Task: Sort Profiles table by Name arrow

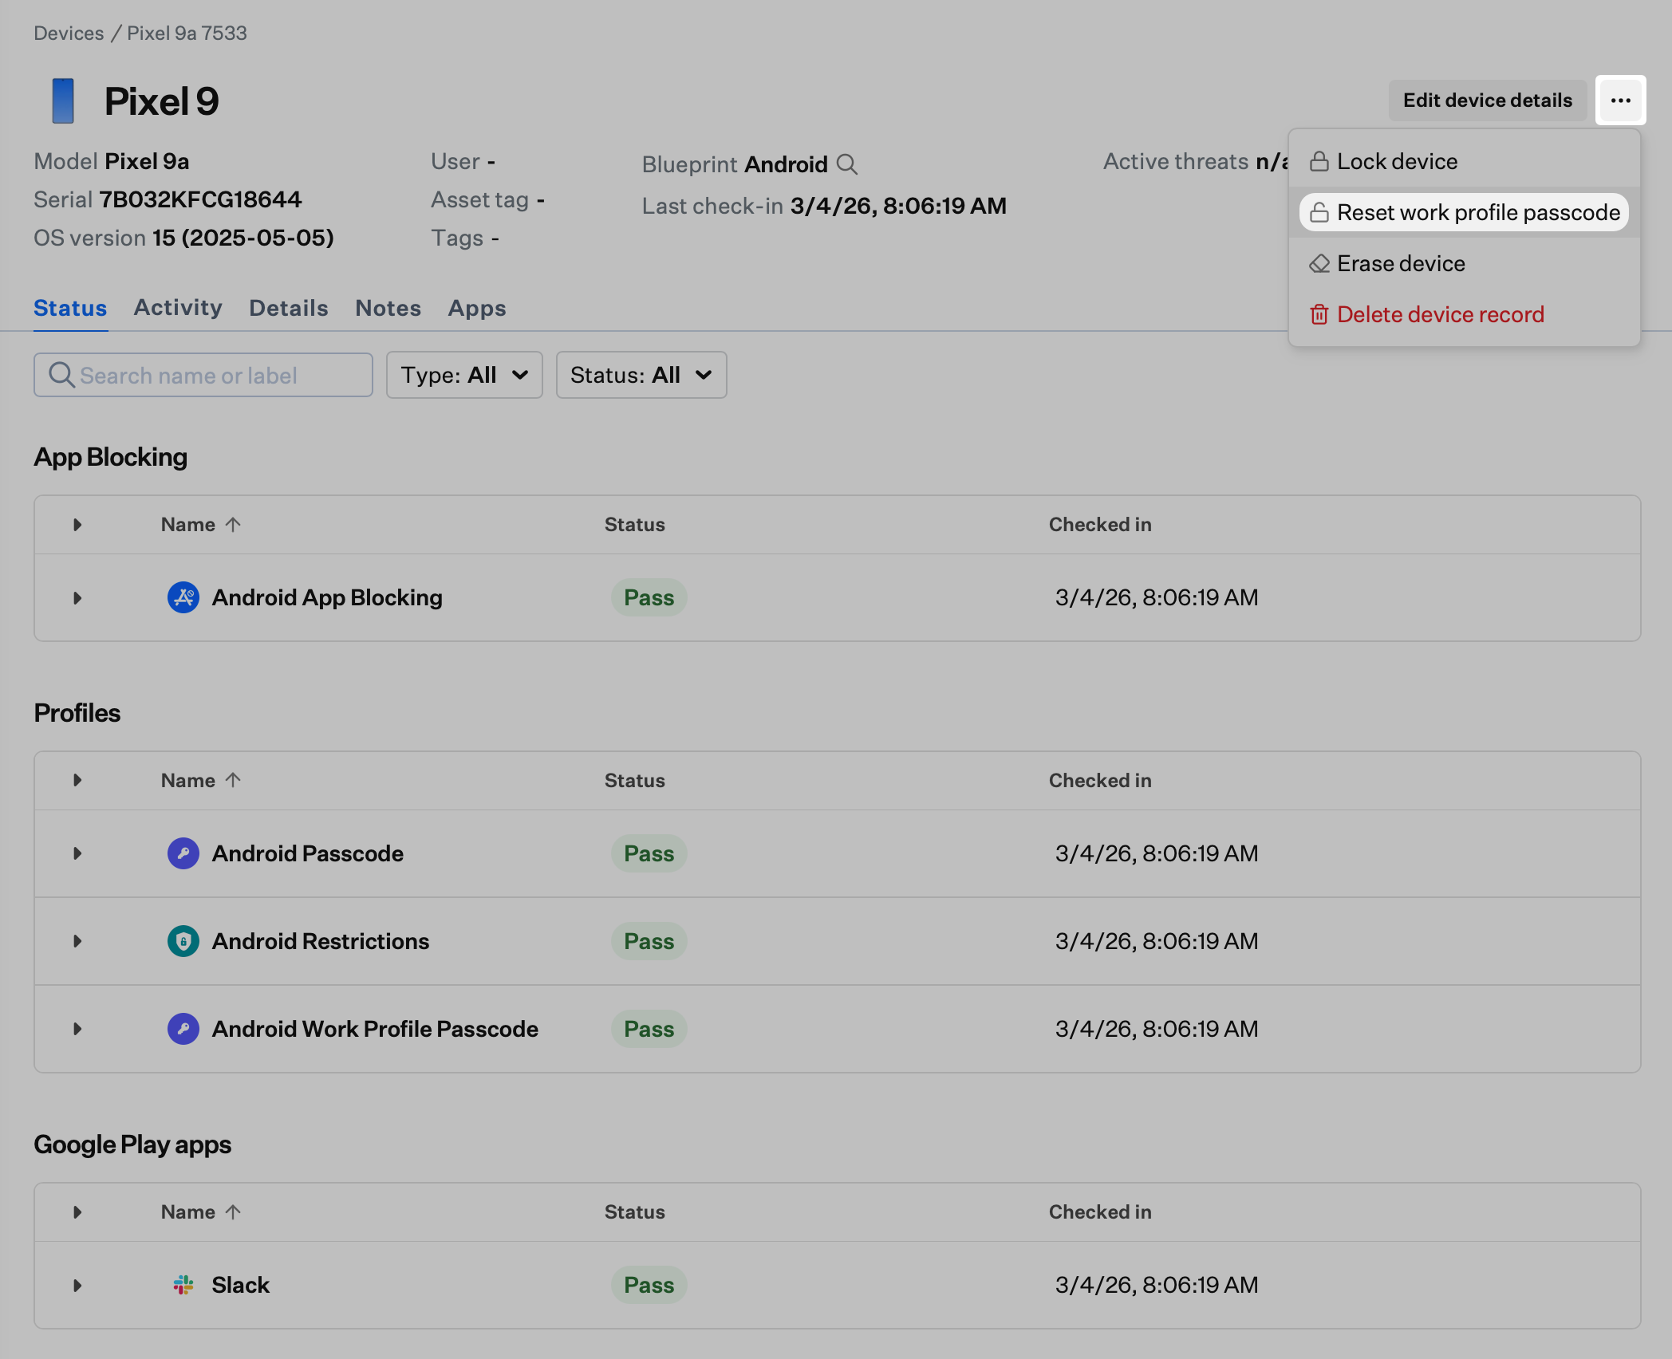Action: point(233,780)
